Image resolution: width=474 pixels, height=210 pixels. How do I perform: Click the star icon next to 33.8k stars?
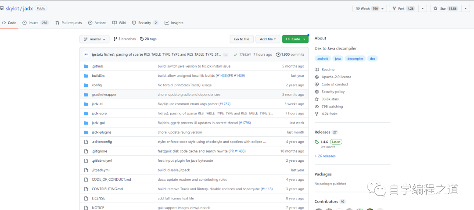[316, 99]
